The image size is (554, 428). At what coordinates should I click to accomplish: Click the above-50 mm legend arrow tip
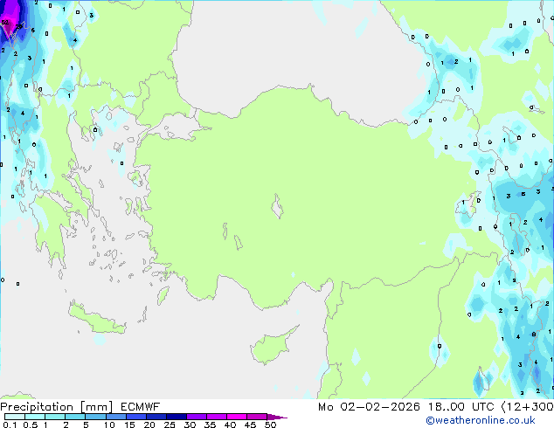click(277, 417)
